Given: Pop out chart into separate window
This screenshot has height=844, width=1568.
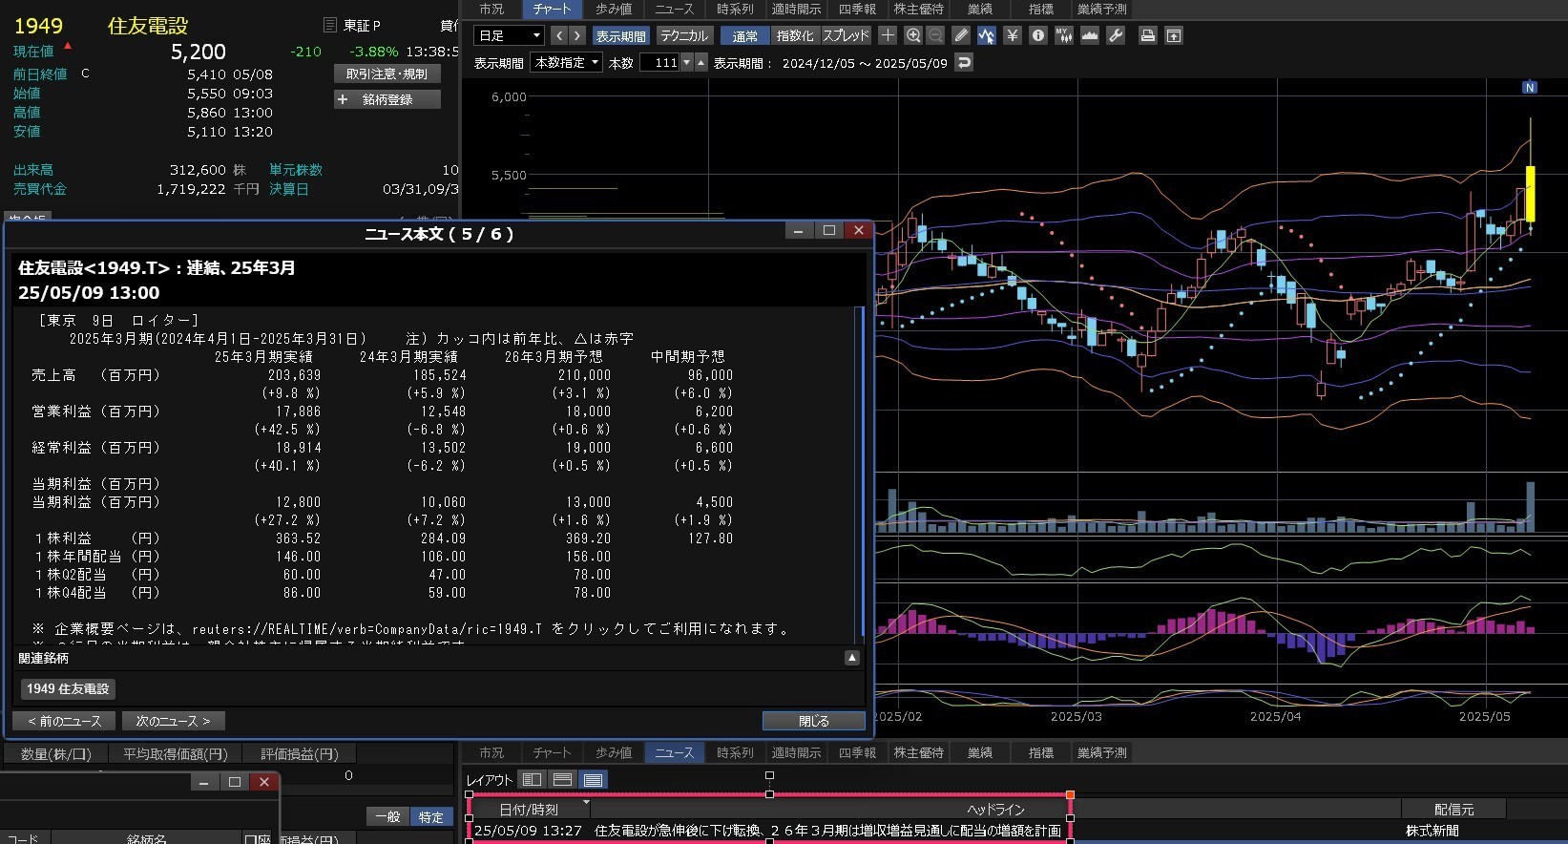Looking at the screenshot, I should point(1174,35).
